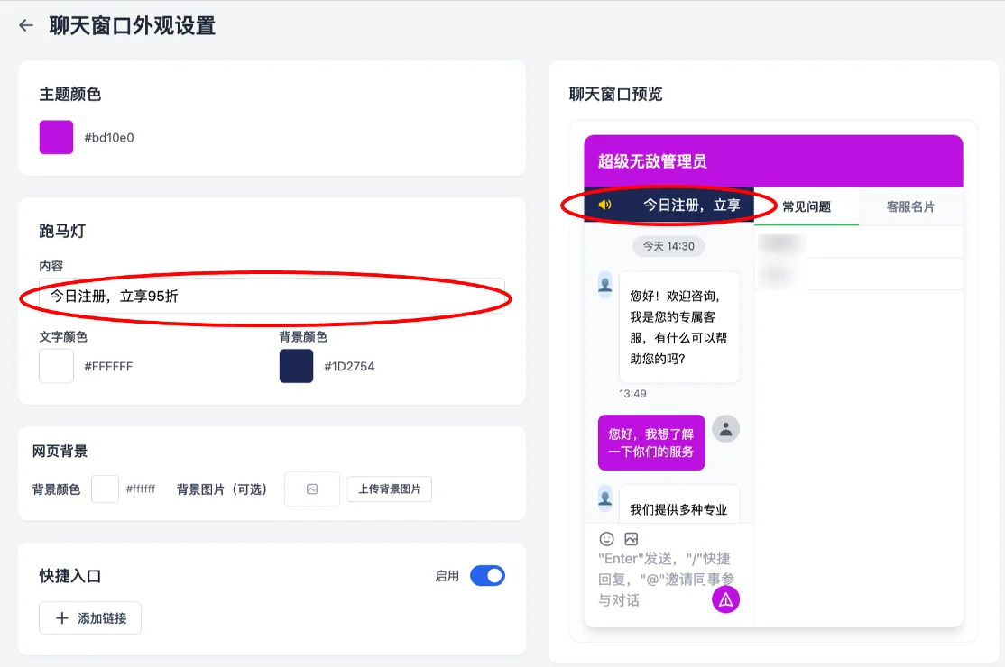
Task: Pick the marquee white text color swatch
Action: tap(56, 367)
